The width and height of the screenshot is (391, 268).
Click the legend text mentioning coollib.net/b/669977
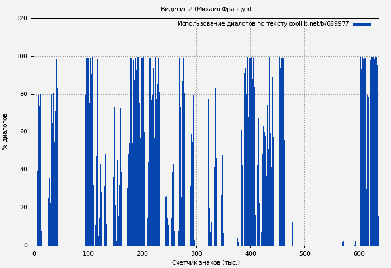(x=263, y=24)
